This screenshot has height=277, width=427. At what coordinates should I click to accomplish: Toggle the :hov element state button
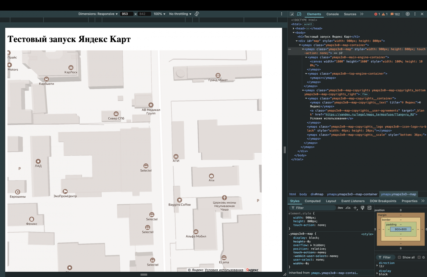340,208
